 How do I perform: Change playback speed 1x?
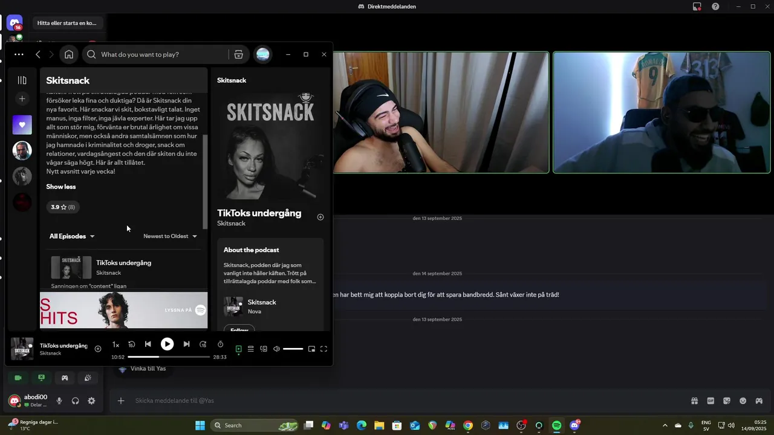coord(115,345)
